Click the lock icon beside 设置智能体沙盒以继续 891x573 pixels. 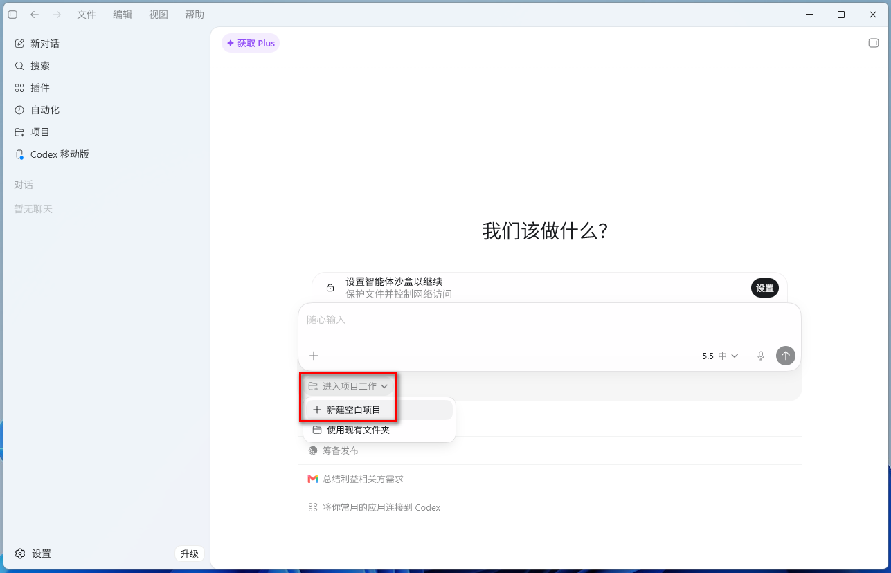(x=330, y=288)
